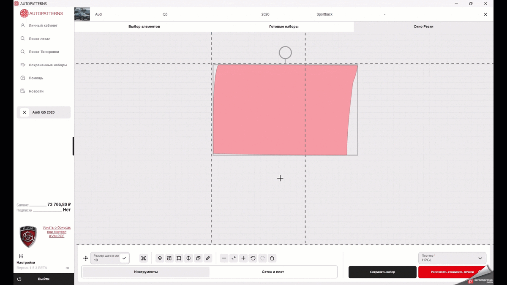The height and width of the screenshot is (285, 507).
Task: Click the minus zoom out button
Action: [224, 258]
